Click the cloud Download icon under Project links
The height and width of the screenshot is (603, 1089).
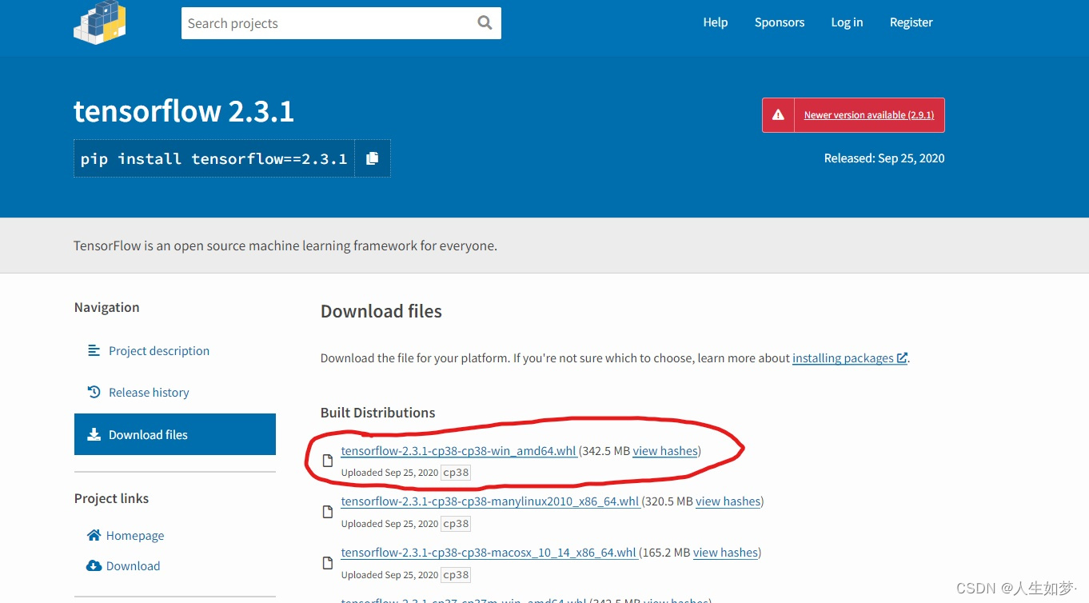pos(94,565)
